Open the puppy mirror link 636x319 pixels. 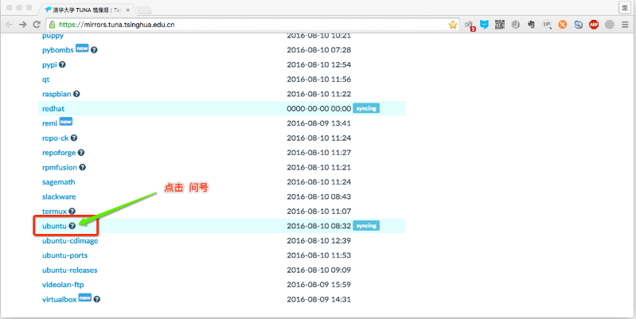pos(53,36)
